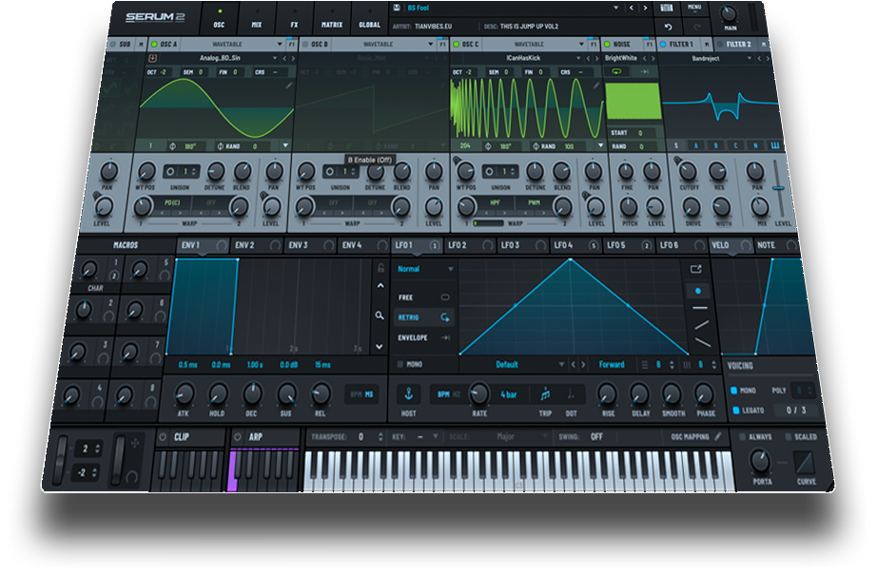
Task: Click the magnifier zoom icon in envelope
Action: point(380,315)
